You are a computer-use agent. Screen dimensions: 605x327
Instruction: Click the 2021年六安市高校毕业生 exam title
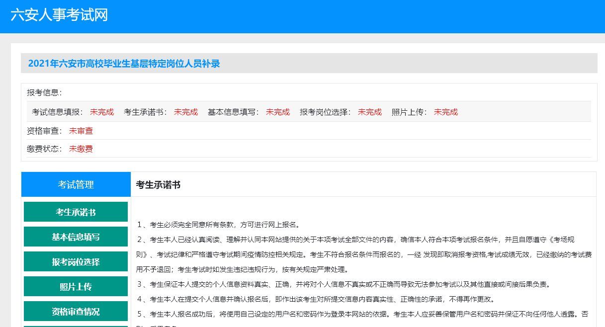[124, 64]
